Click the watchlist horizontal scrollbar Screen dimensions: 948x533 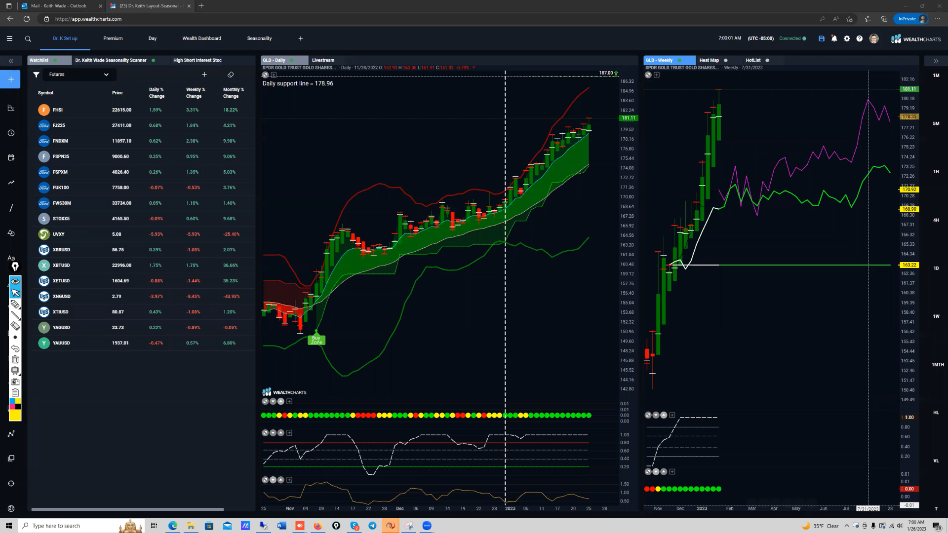pyautogui.click(x=127, y=509)
